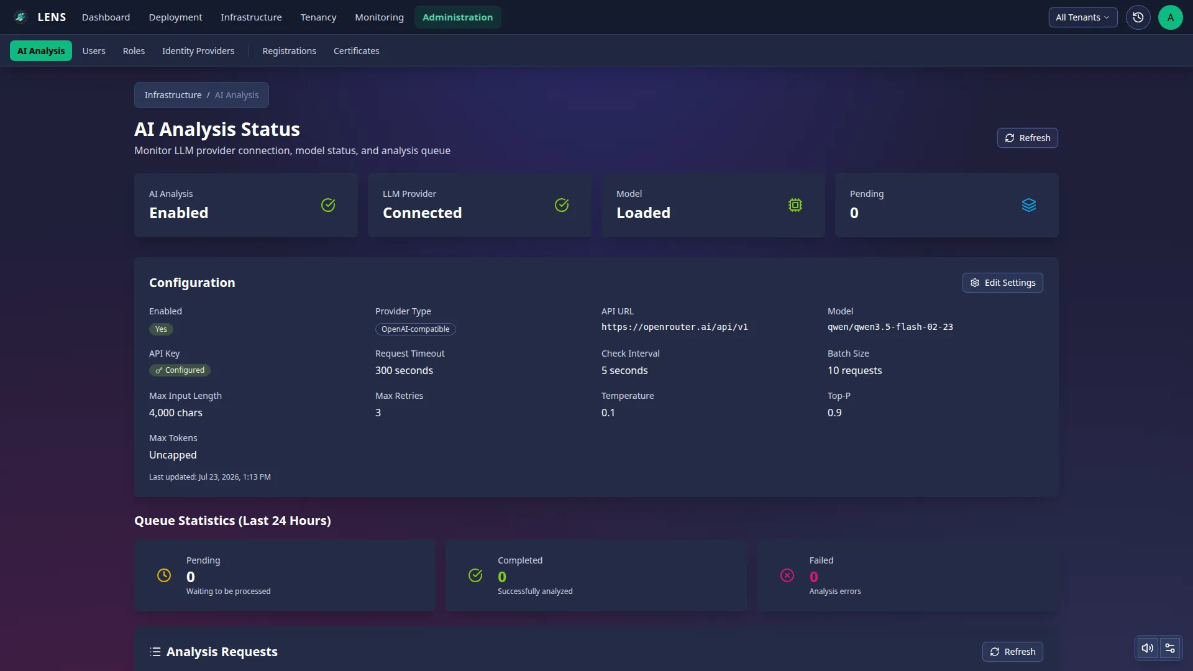Open the Tenancy menu
This screenshot has width=1193, height=671.
pos(318,17)
